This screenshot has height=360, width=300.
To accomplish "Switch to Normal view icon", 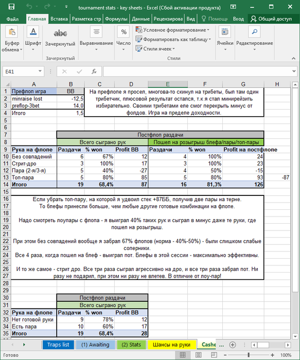I will (183, 355).
